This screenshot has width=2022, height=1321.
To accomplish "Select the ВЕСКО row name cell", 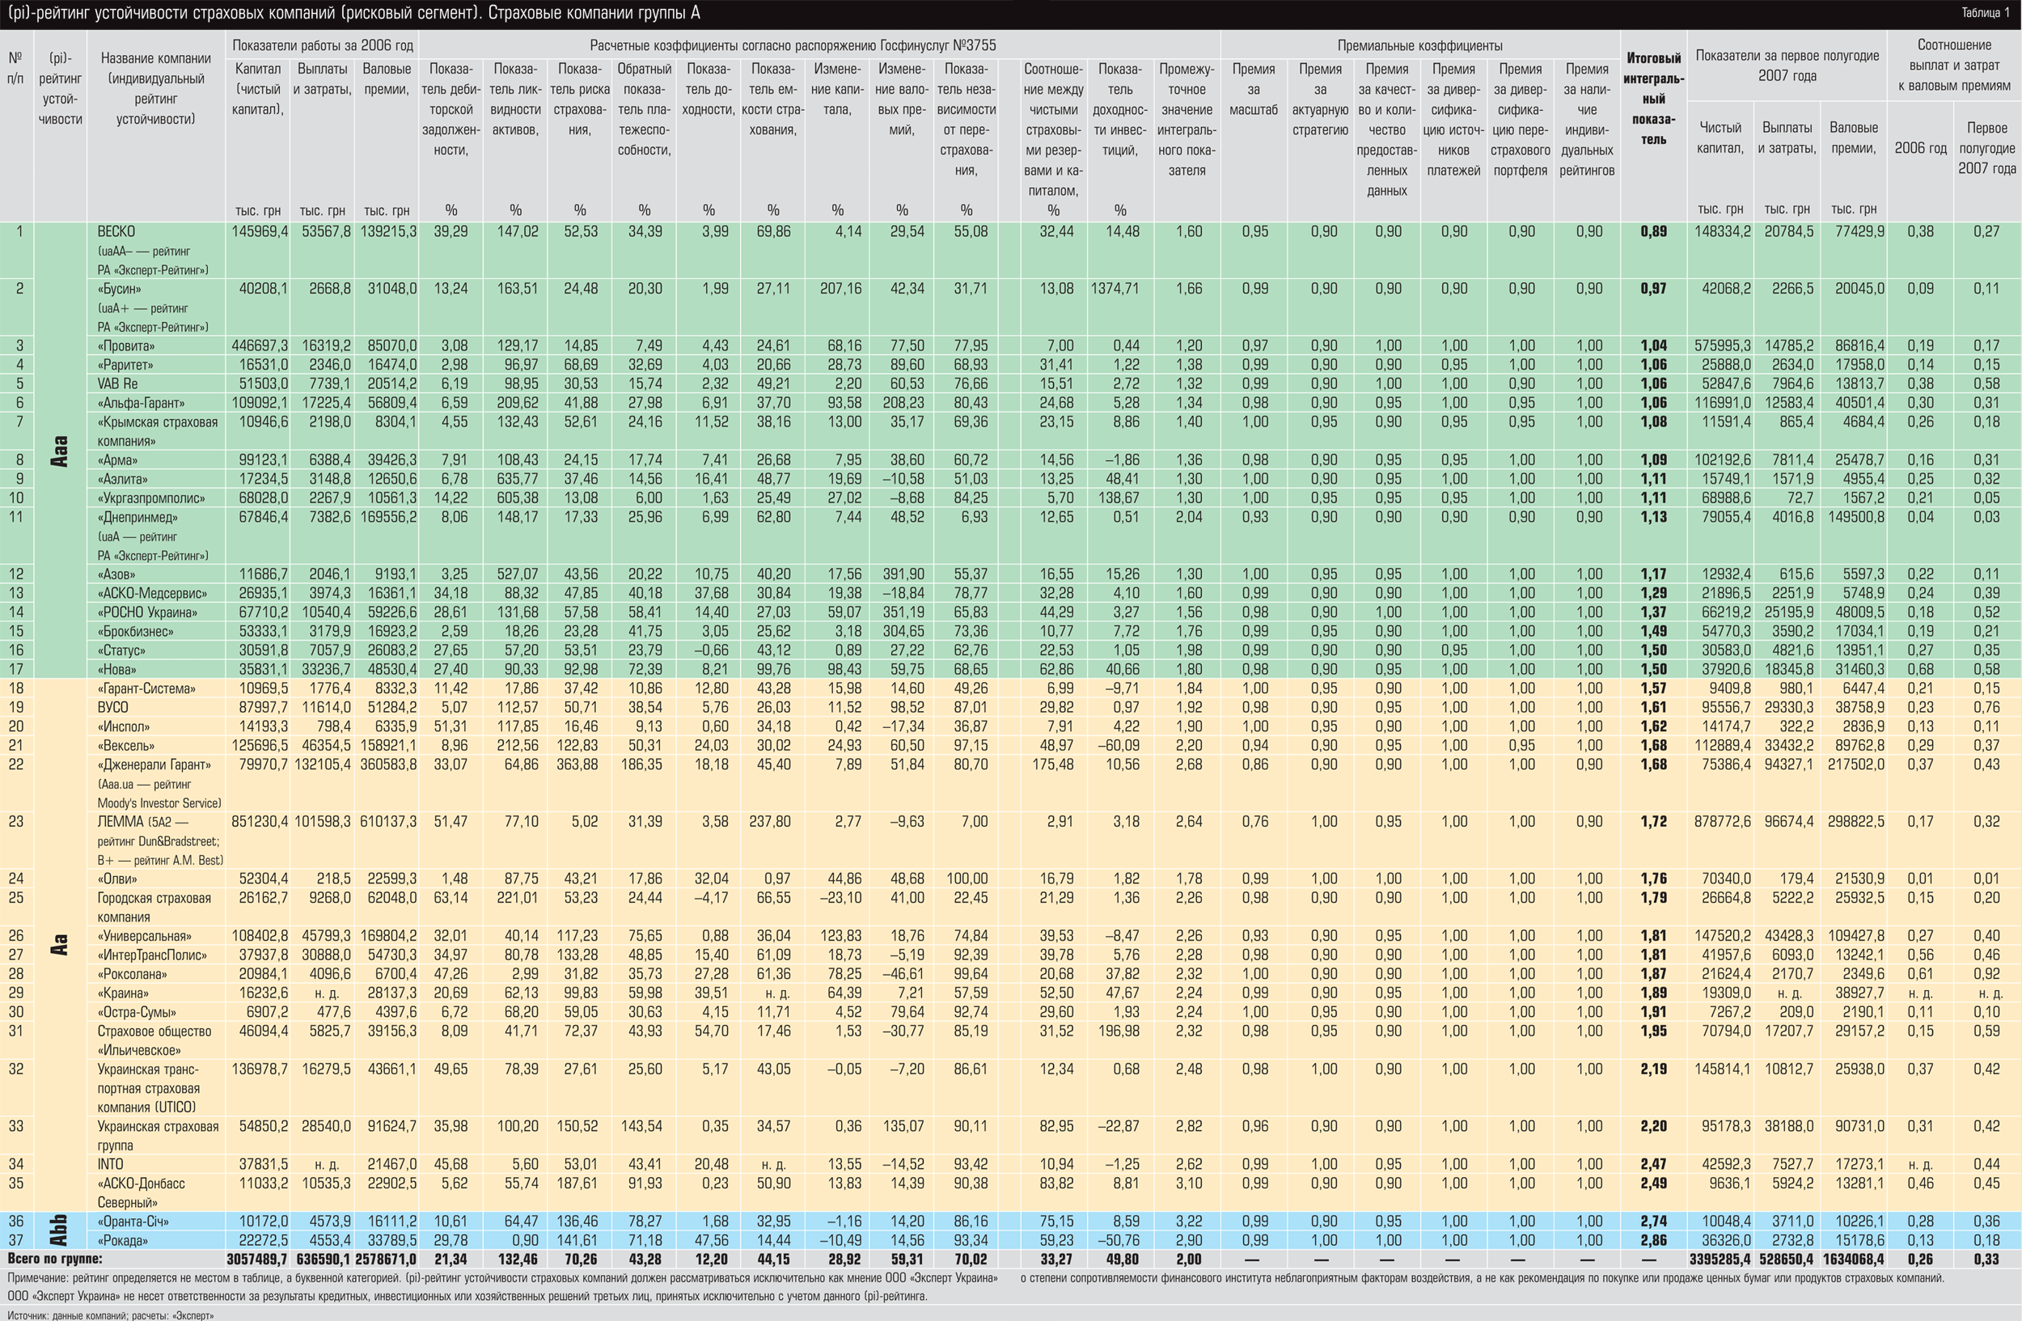I will point(116,231).
